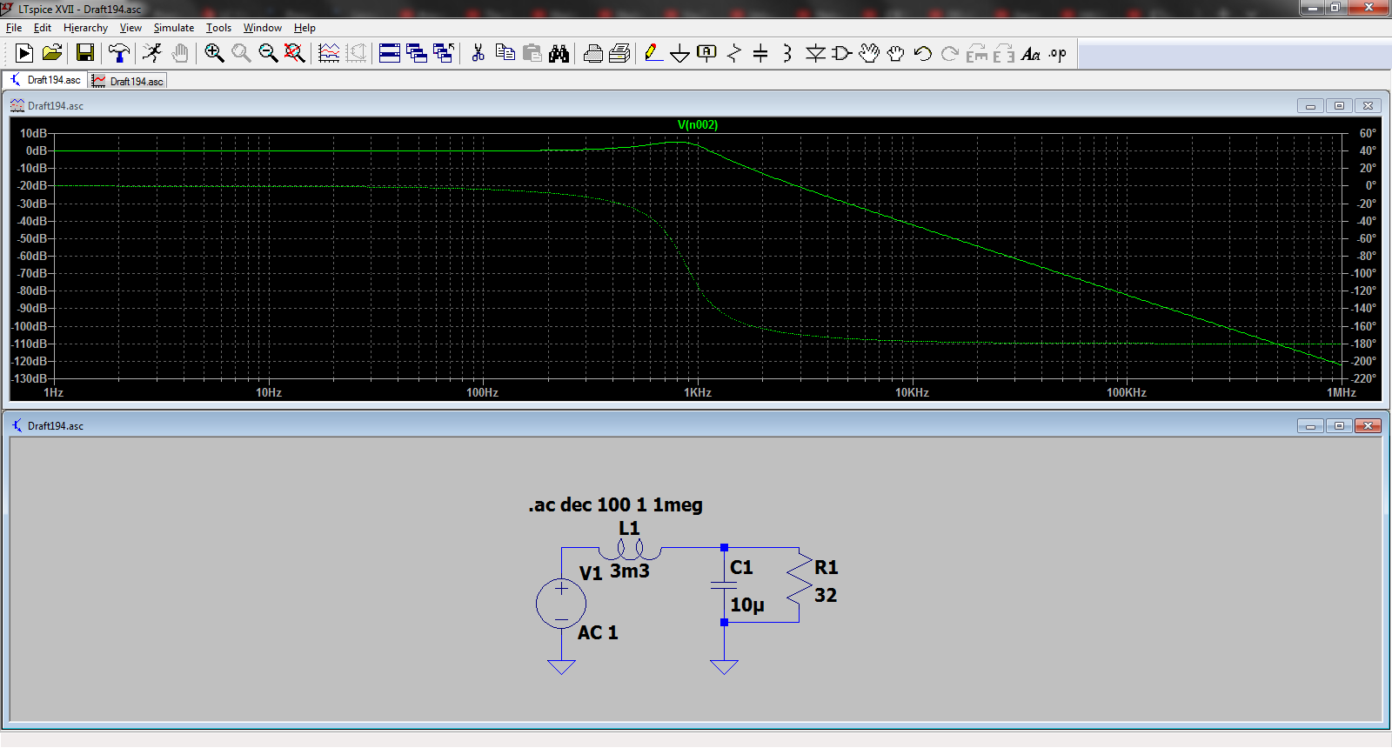This screenshot has width=1392, height=748.
Task: Click the New Schematic toolbar icon
Action: [24, 53]
